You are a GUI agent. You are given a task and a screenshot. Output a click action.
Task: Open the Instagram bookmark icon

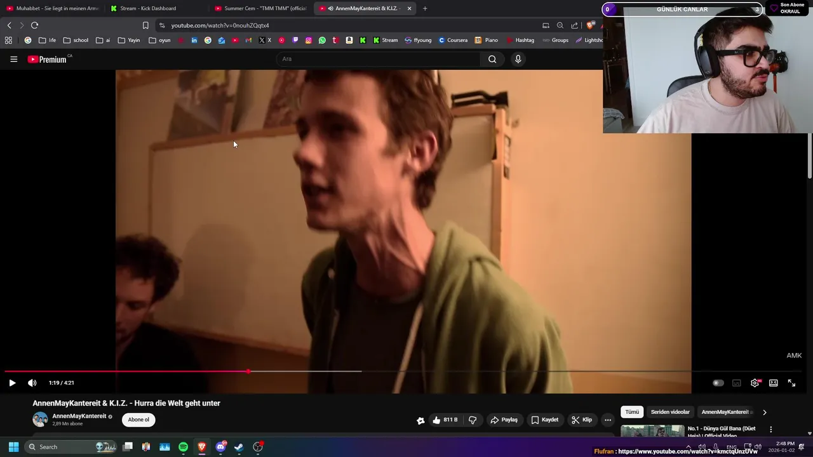pos(309,40)
